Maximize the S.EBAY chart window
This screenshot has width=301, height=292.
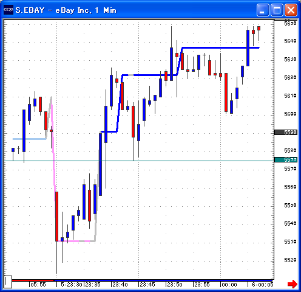(277, 10)
